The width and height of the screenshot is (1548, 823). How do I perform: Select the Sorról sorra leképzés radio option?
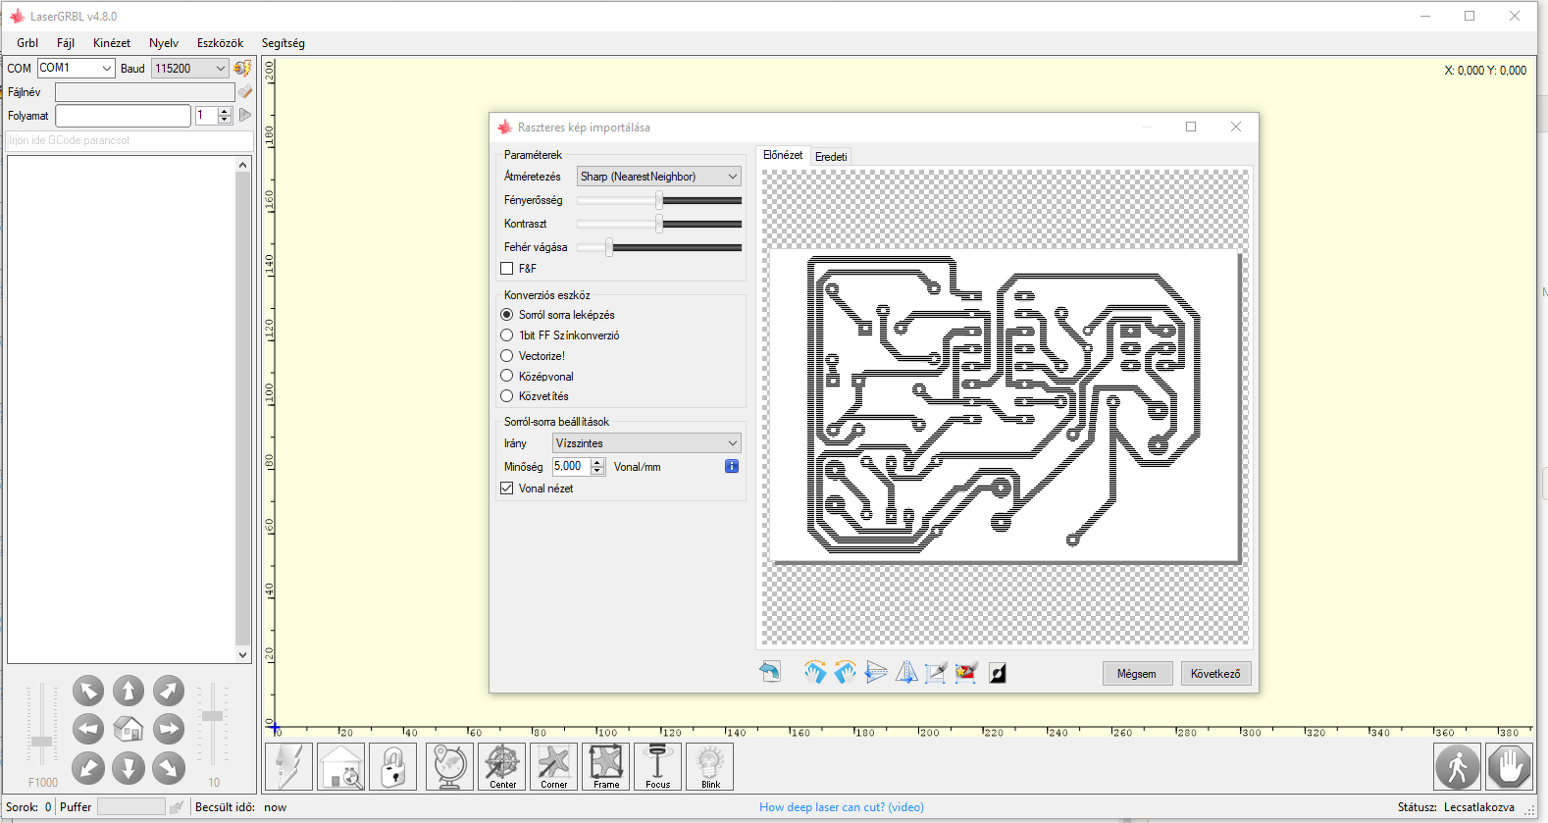click(x=507, y=315)
